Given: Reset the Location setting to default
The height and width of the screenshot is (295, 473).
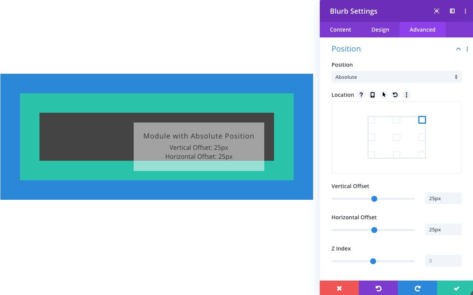Looking at the screenshot, I should [395, 95].
